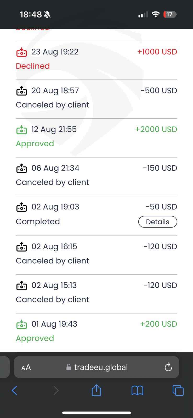Image resolution: width=193 pixels, height=418 pixels.
Task: Open Safari bookmarks book icon
Action: [x=137, y=391]
